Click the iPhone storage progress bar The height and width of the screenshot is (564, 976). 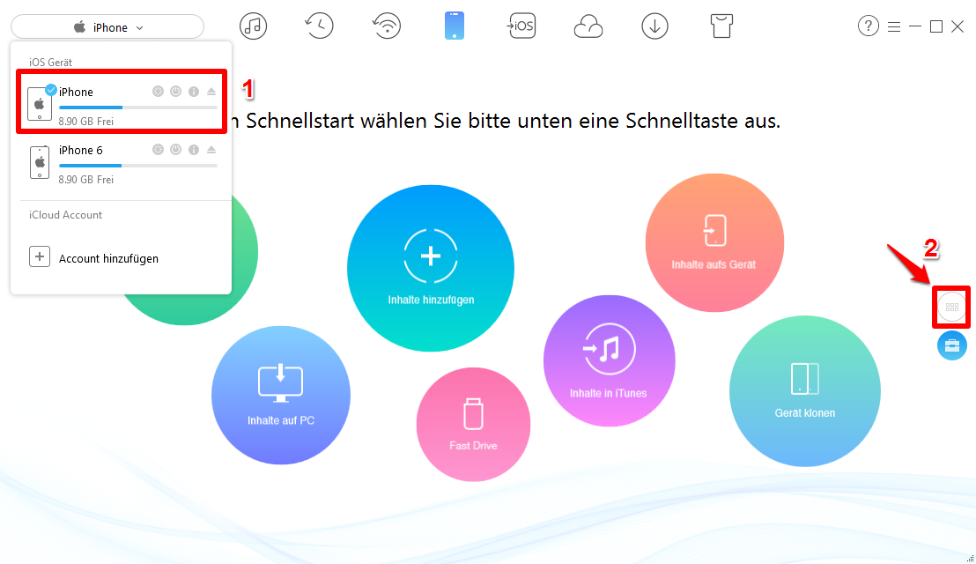[x=137, y=108]
